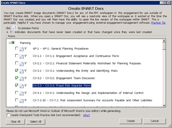This screenshot has height=128, width=172.
Task: Preview the CX-3.3 Fraud Risk Inquiries form
Action: [22, 86]
